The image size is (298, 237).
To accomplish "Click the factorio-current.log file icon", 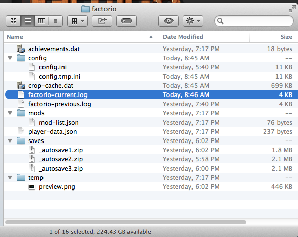I will (21, 94).
